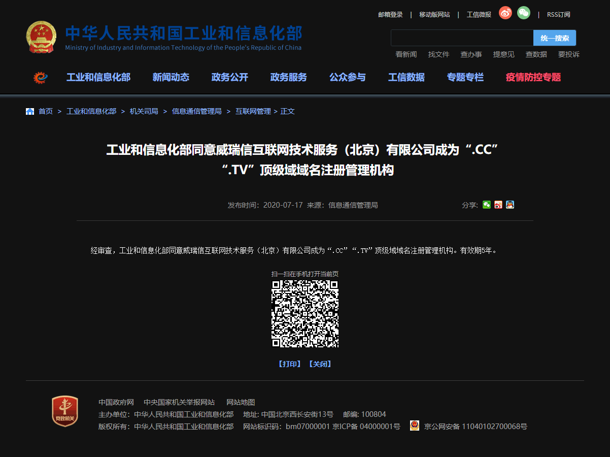Click the ministry's Chinese site title
Screen dimensions: 610x457
click(184, 33)
